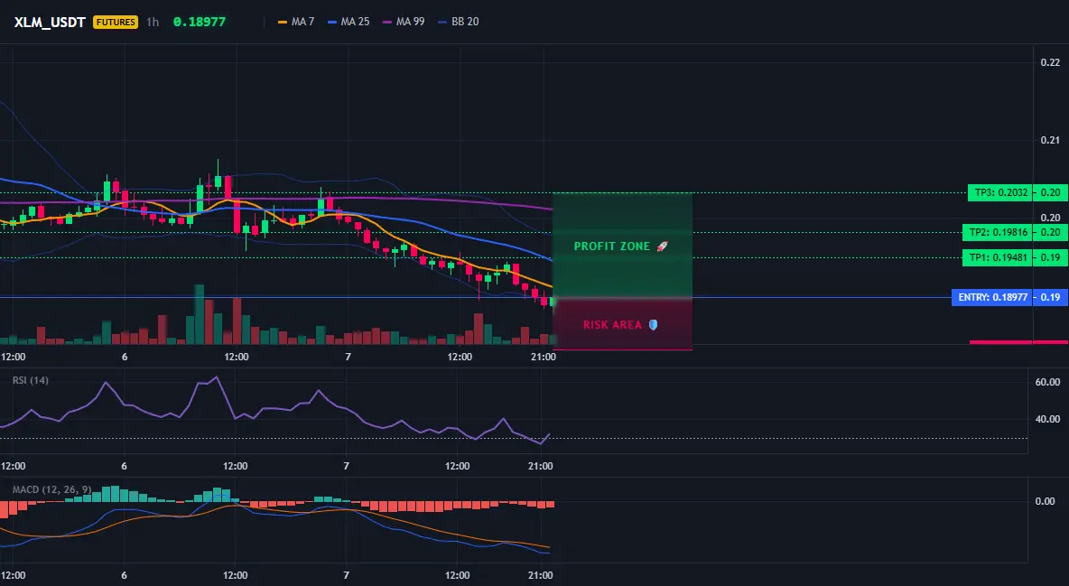
Task: Click the MACD (12, 26, 9) indicator label
Action: [x=51, y=489]
